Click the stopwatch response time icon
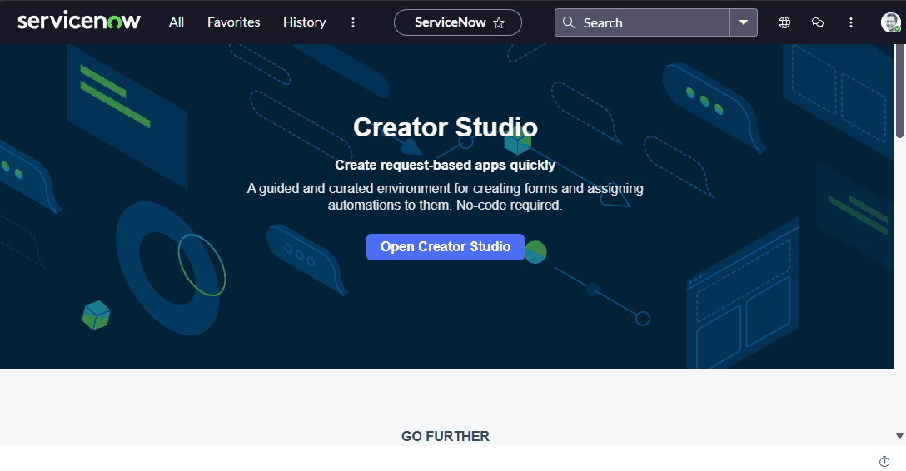Viewport: 906px width, 471px height. coord(884,461)
